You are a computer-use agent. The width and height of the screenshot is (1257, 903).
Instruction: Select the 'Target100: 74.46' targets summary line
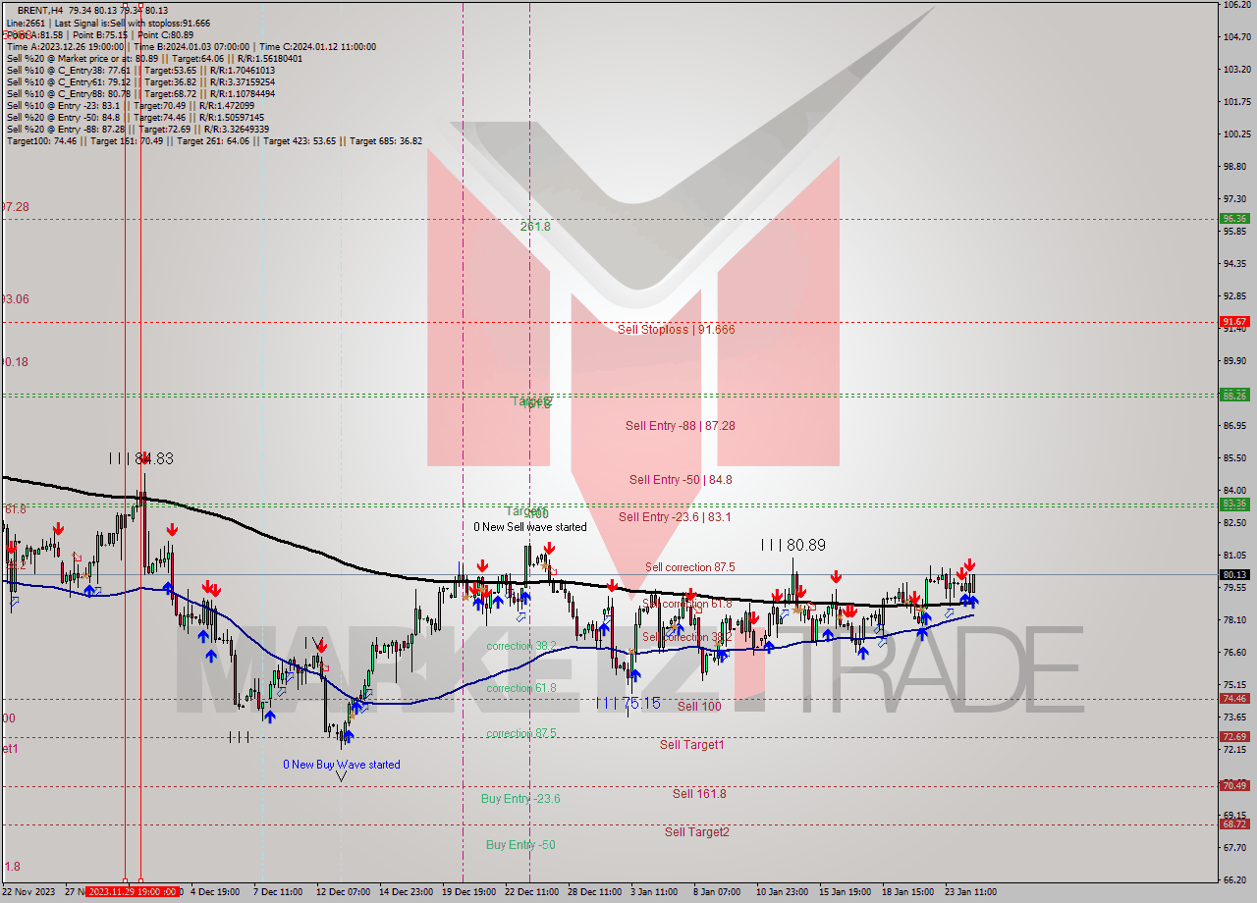[214, 140]
